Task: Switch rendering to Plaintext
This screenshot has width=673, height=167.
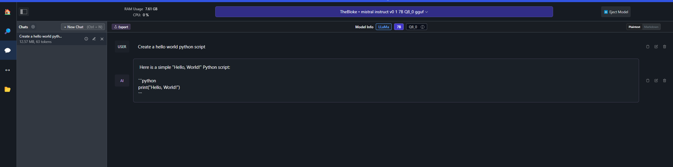Action: 634,27
